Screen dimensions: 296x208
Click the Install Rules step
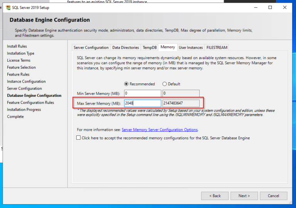pyautogui.click(x=17, y=46)
